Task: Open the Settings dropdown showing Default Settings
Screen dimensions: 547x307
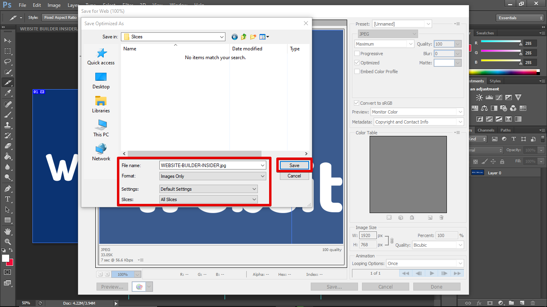Action: click(x=209, y=189)
